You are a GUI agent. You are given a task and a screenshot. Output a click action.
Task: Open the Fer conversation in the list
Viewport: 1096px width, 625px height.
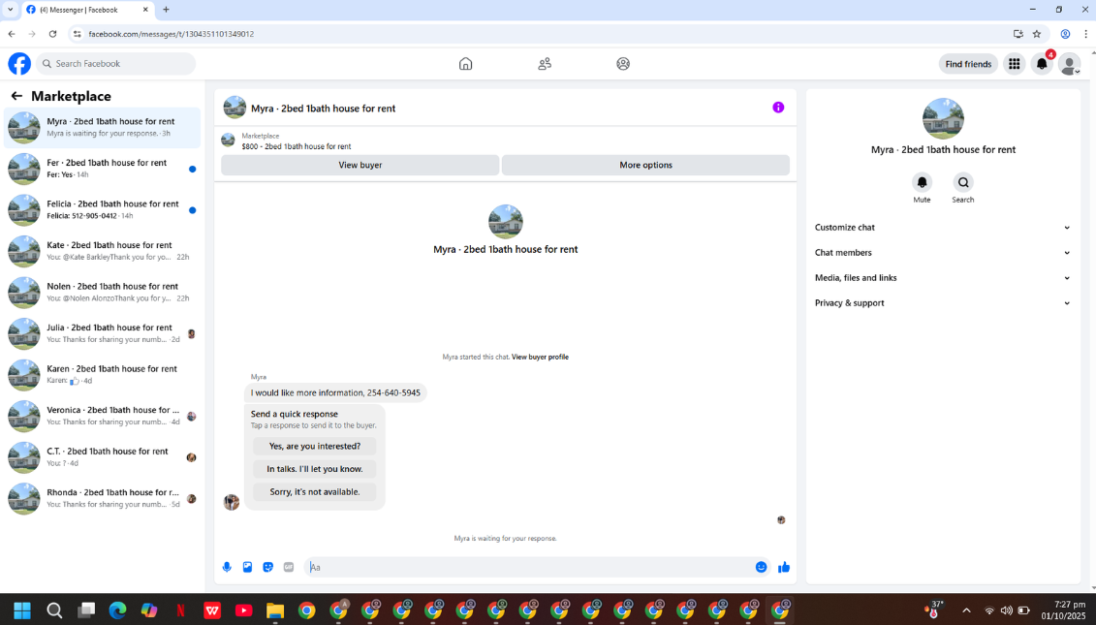(102, 169)
